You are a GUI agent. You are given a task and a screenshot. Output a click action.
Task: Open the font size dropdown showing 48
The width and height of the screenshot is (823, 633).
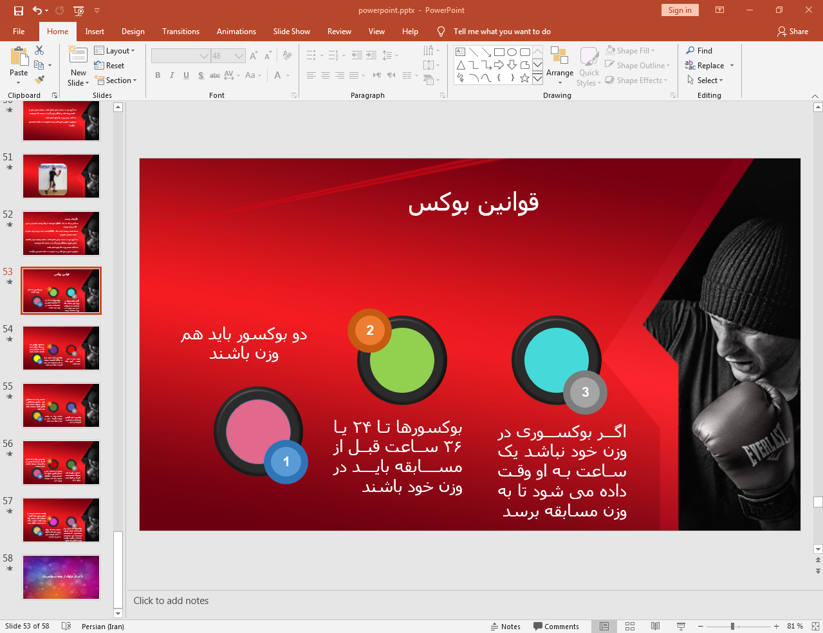(x=228, y=56)
